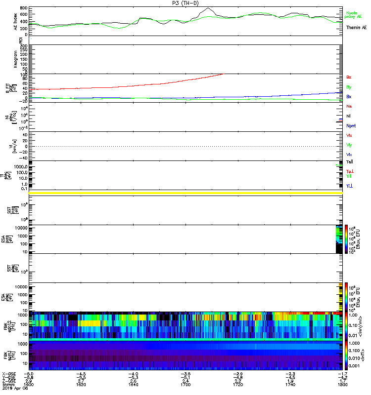Viewport: 371px width, 395px height.
Task: Click the 1800 time tick label
Action: coord(342,385)
